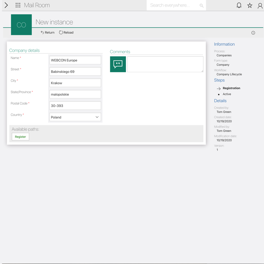Click the Register path button
Viewport: 264px width, 264px height.
click(20, 137)
